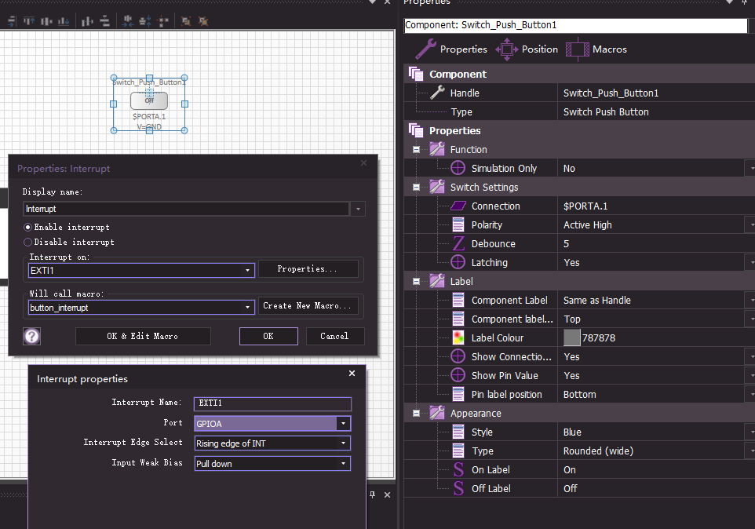Click the help question mark icon
This screenshot has width=755, height=529.
31,336
